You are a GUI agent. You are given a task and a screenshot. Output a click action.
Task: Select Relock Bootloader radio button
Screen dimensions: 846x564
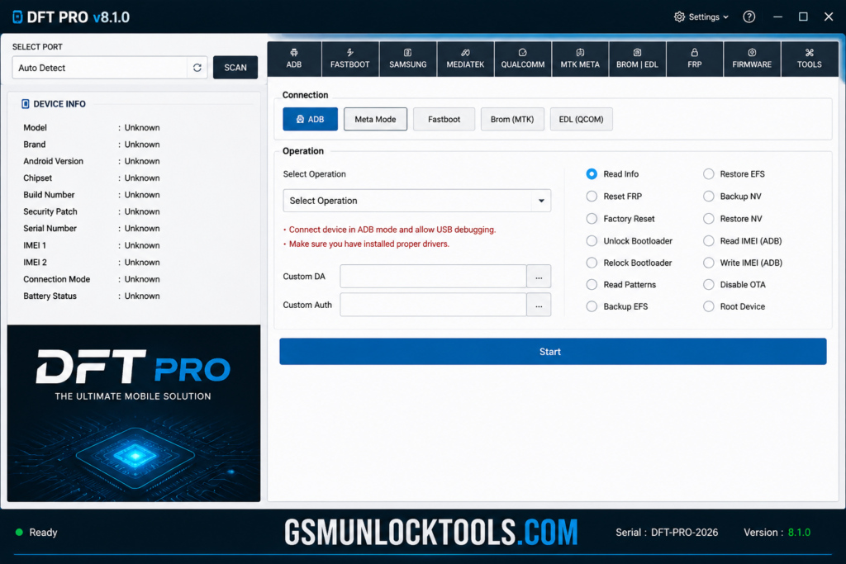tap(592, 263)
